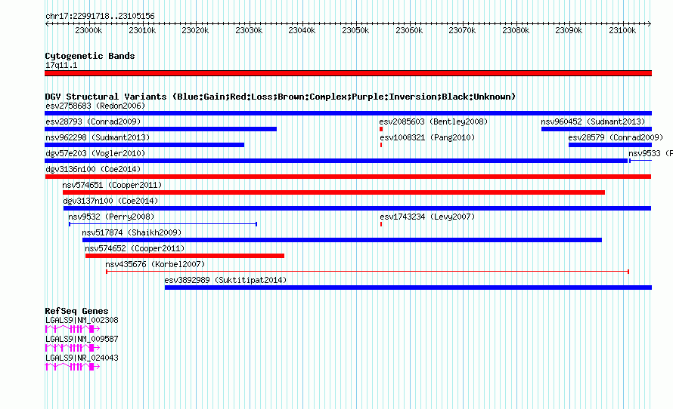The width and height of the screenshot is (673, 409).
Task: Click the Cytogenetic Bands track title
Action: point(90,56)
